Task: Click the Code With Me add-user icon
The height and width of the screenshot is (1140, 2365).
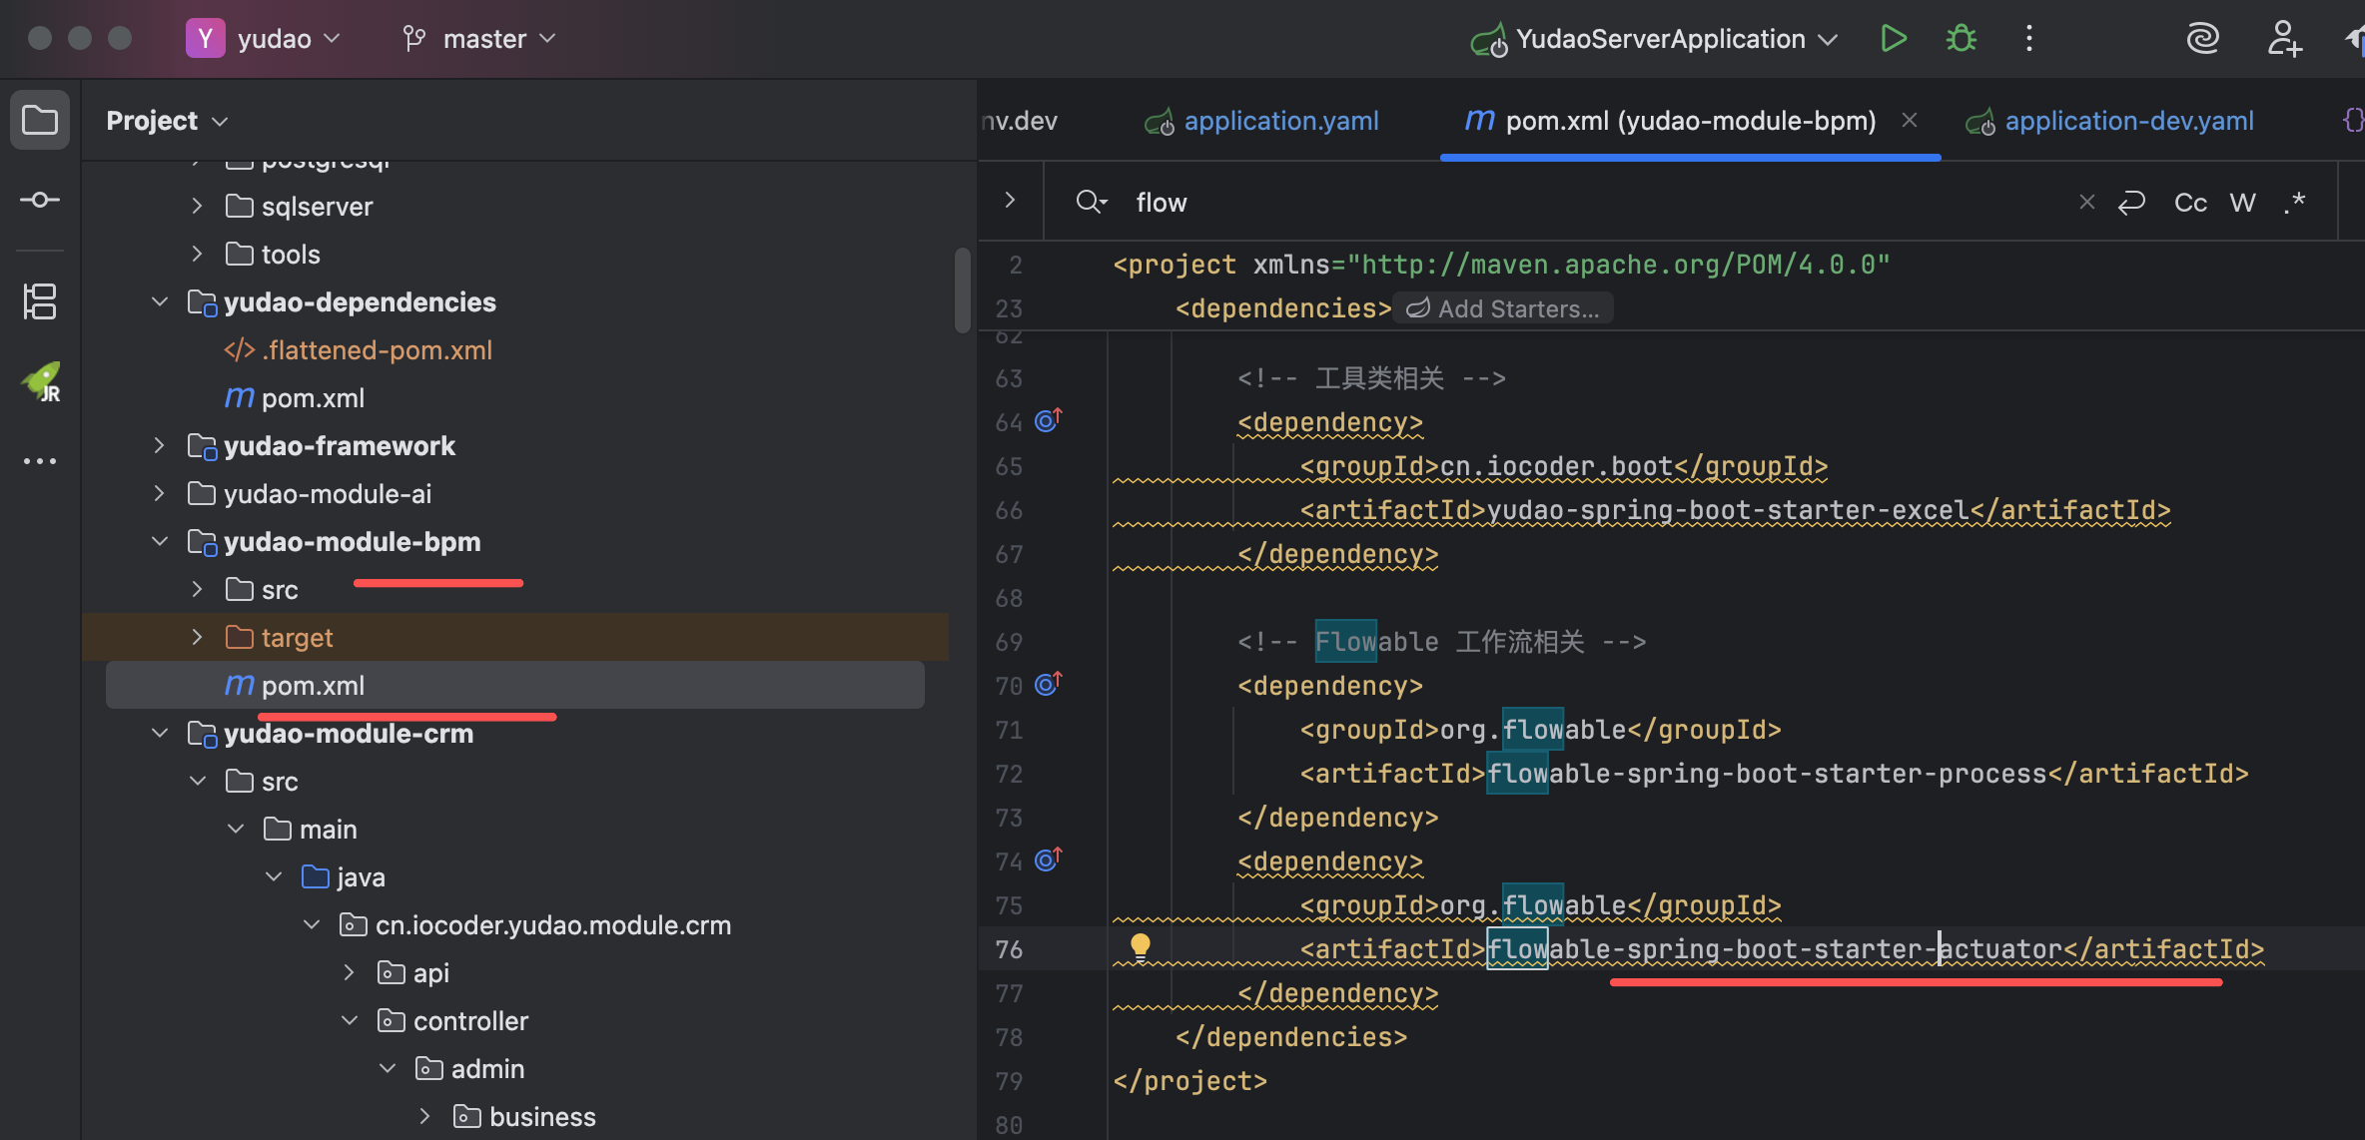Action: (x=2283, y=39)
